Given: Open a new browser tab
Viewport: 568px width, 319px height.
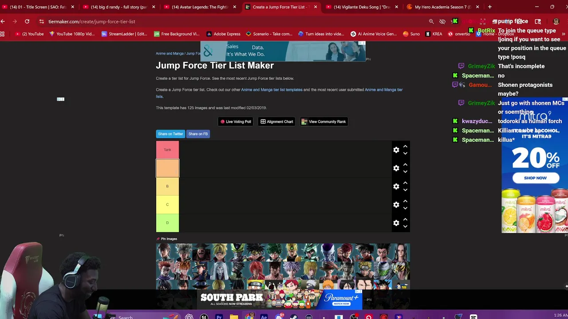Looking at the screenshot, I should [x=490, y=7].
